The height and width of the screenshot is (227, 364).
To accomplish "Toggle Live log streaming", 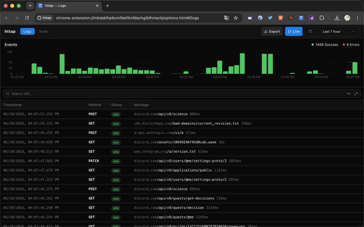I will coord(294,31).
